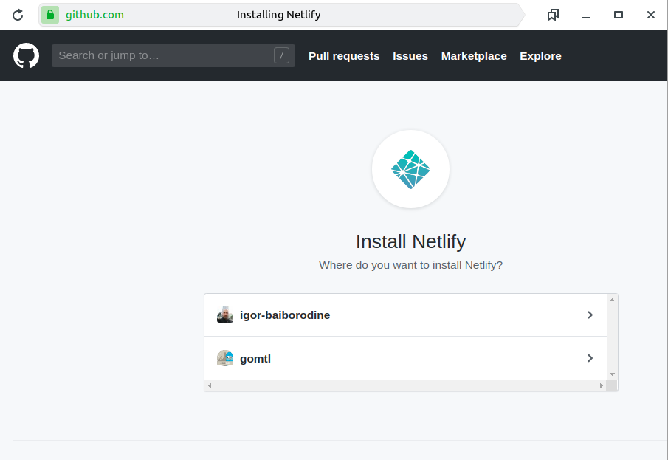Open the bookmarks icon in the title bar
Viewport: 668px width, 460px height.
click(553, 15)
